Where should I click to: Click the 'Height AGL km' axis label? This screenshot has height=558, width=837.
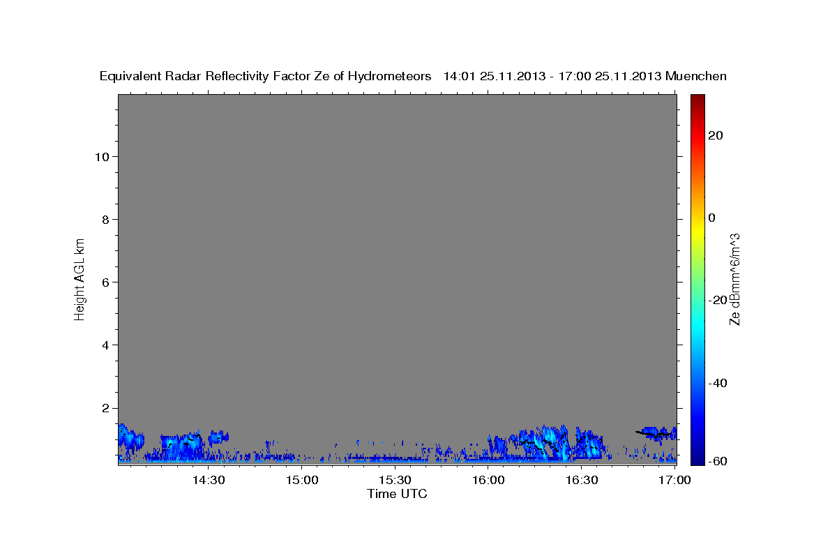(80, 278)
